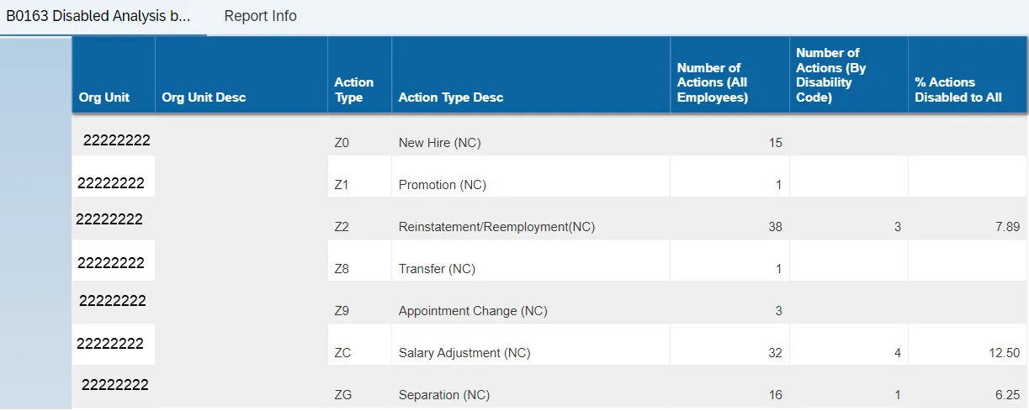
Task: Click the Org Unit column header
Action: [x=104, y=97]
